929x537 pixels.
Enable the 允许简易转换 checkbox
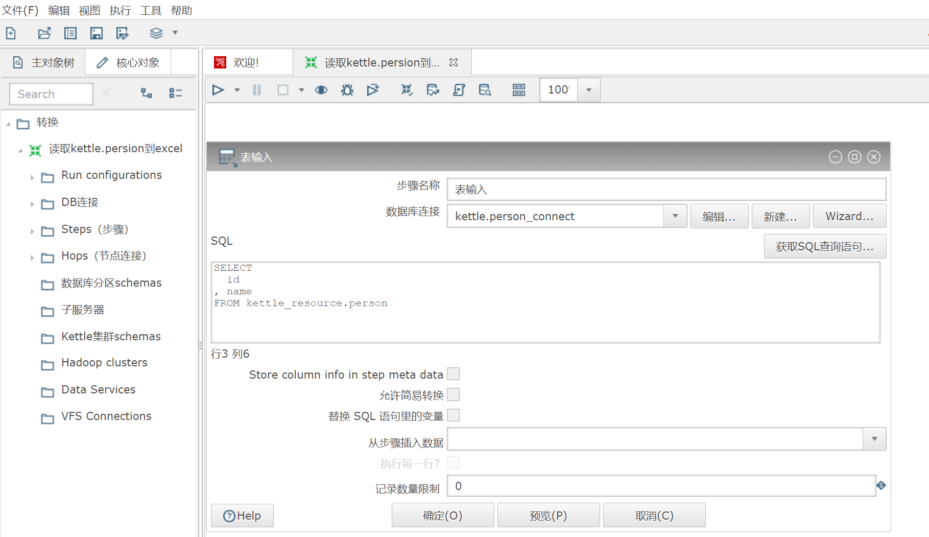454,394
